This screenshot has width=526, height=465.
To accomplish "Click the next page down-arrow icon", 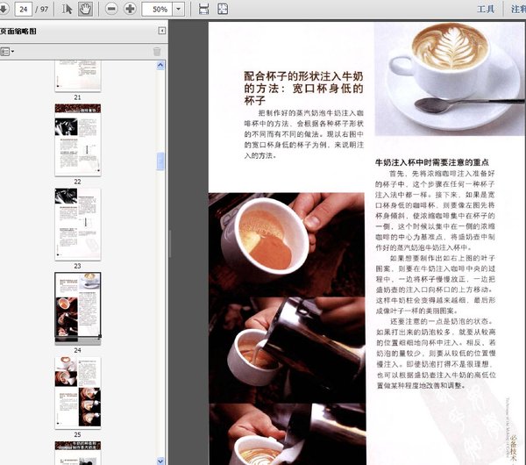I will [x=4, y=9].
